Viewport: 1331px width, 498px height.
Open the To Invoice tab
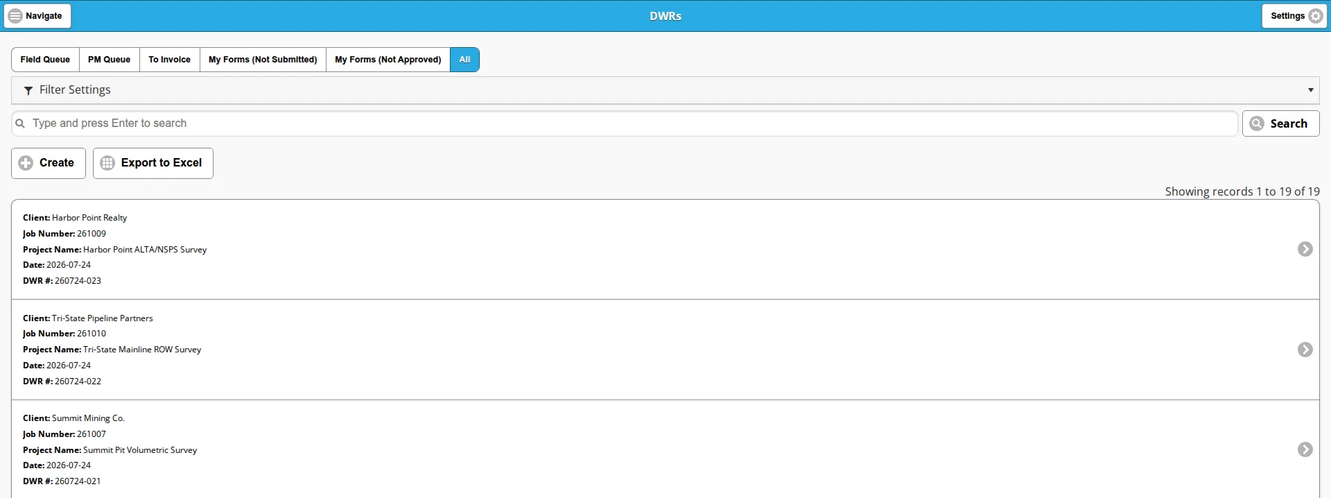coord(169,60)
